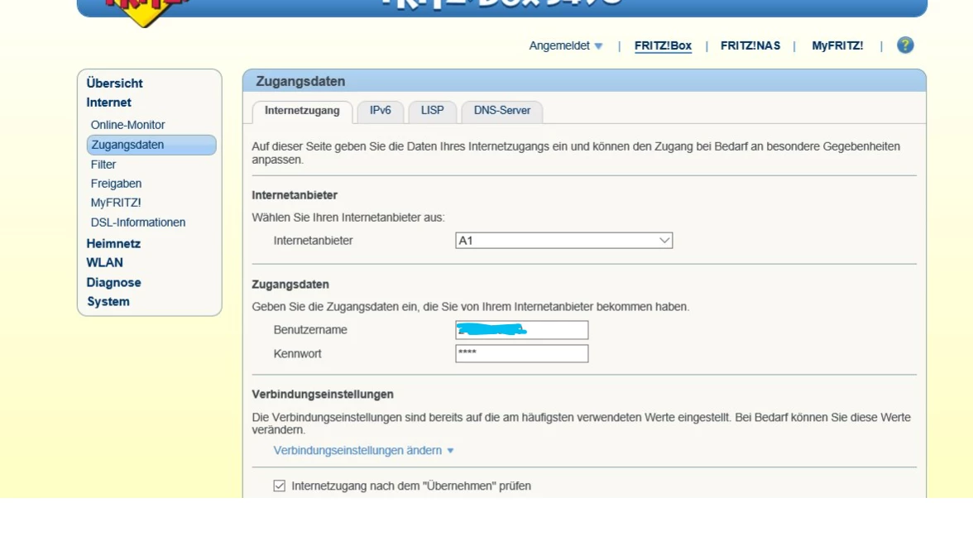Switch to the LISP tab
Image resolution: width=973 pixels, height=536 pixels.
tap(433, 111)
